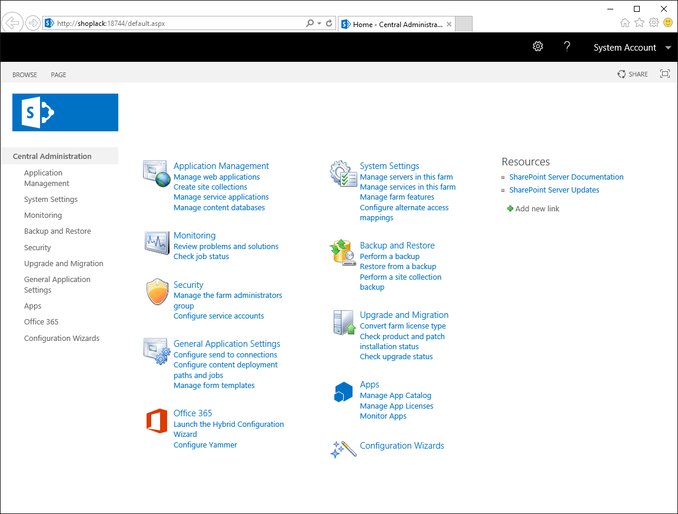
Task: Click Manage farm features link
Action: [x=397, y=197]
